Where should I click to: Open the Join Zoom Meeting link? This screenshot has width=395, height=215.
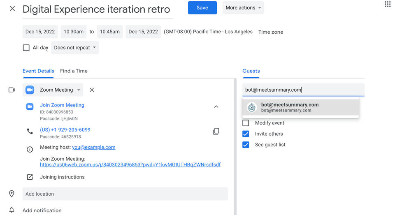click(62, 105)
